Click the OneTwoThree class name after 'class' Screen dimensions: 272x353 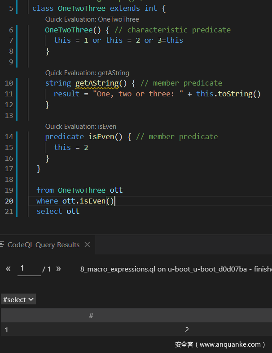pyautogui.click(x=83, y=9)
